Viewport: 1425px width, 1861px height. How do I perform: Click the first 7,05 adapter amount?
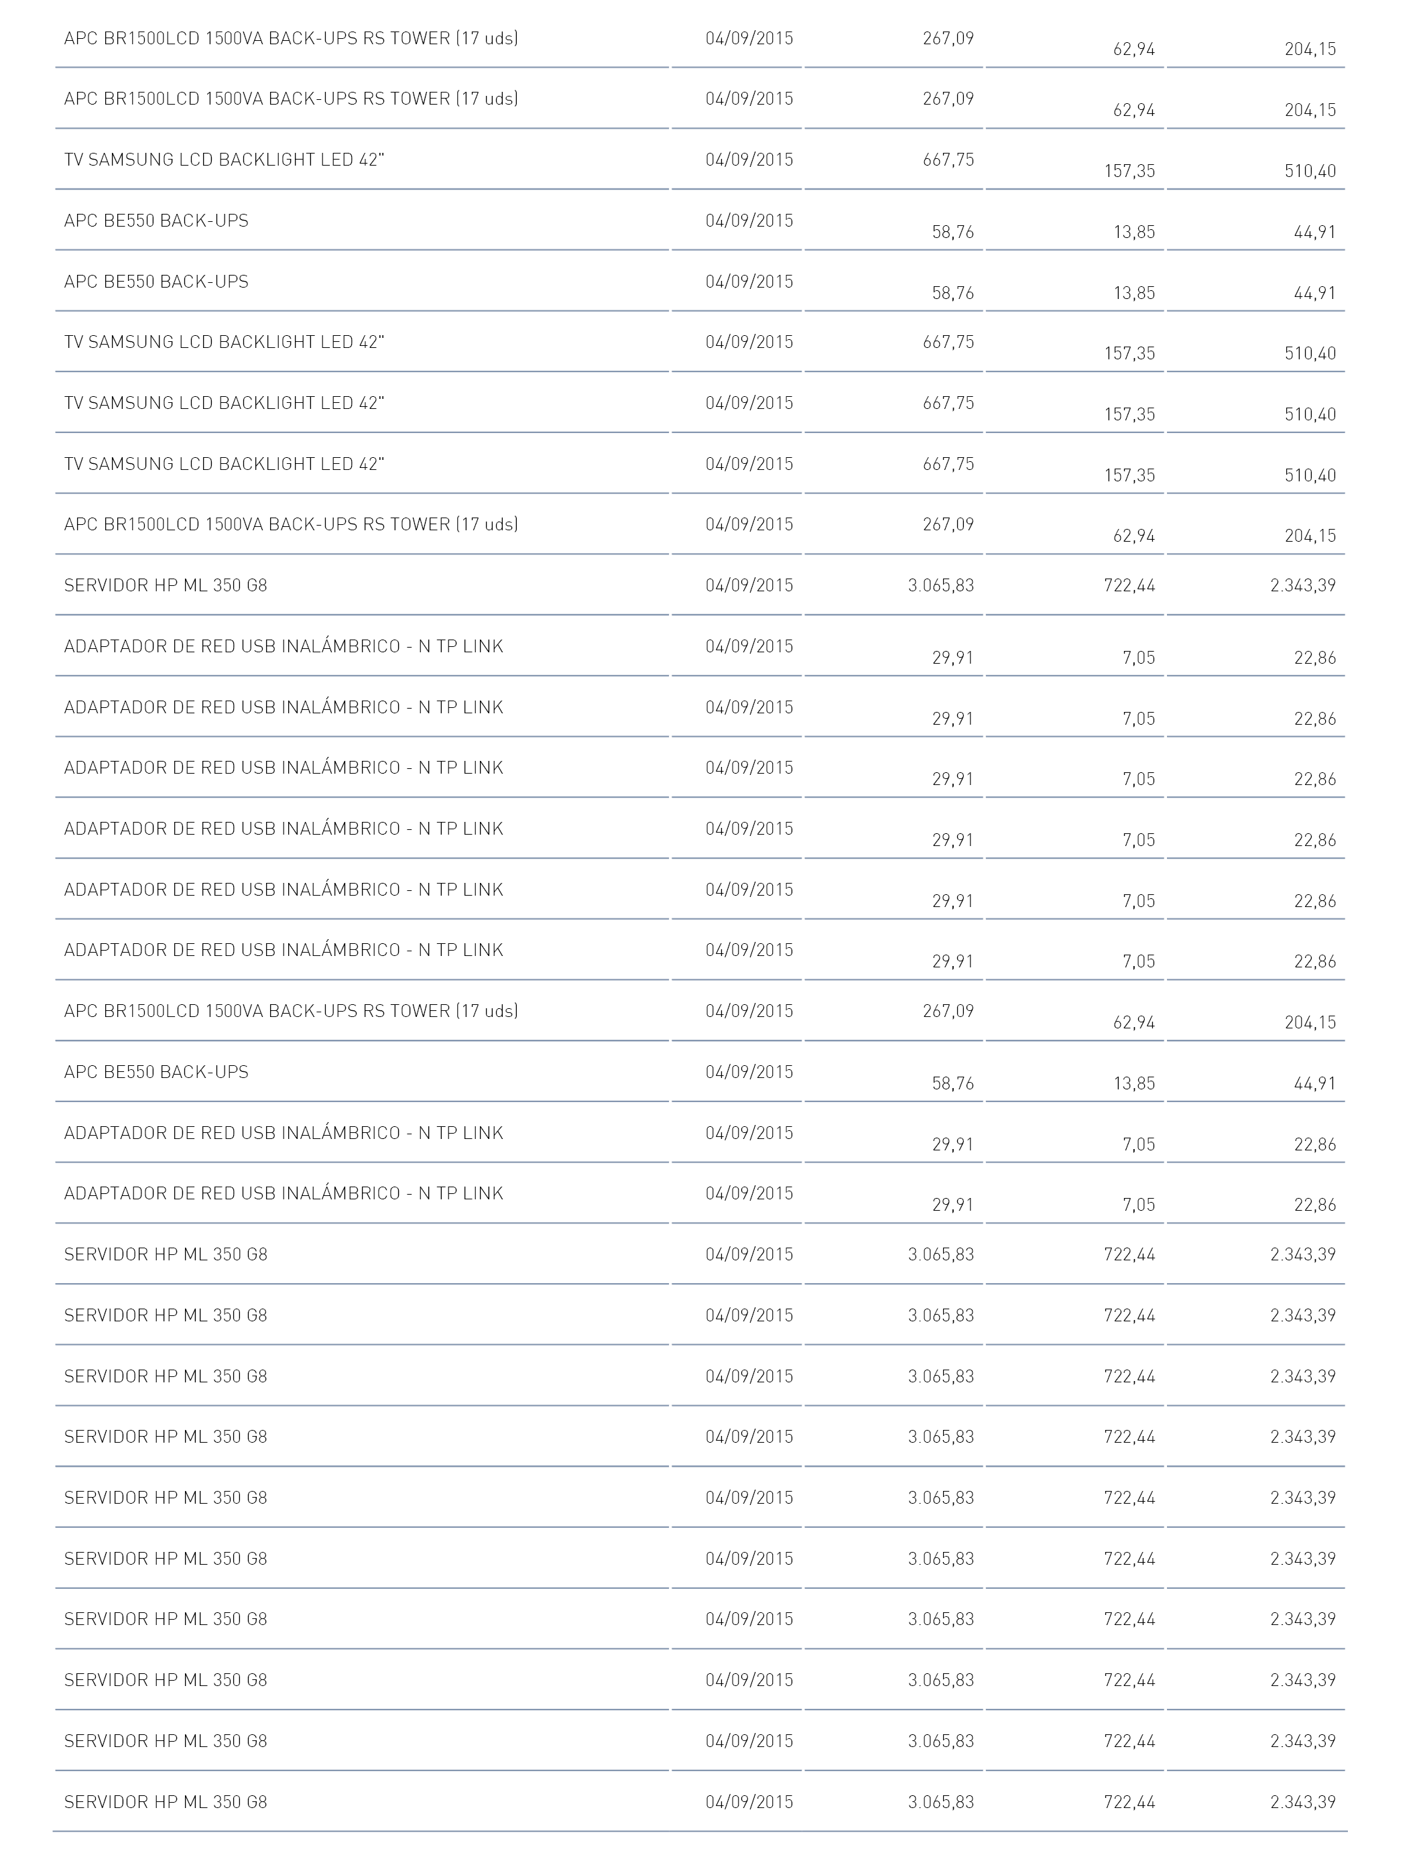tap(1139, 658)
